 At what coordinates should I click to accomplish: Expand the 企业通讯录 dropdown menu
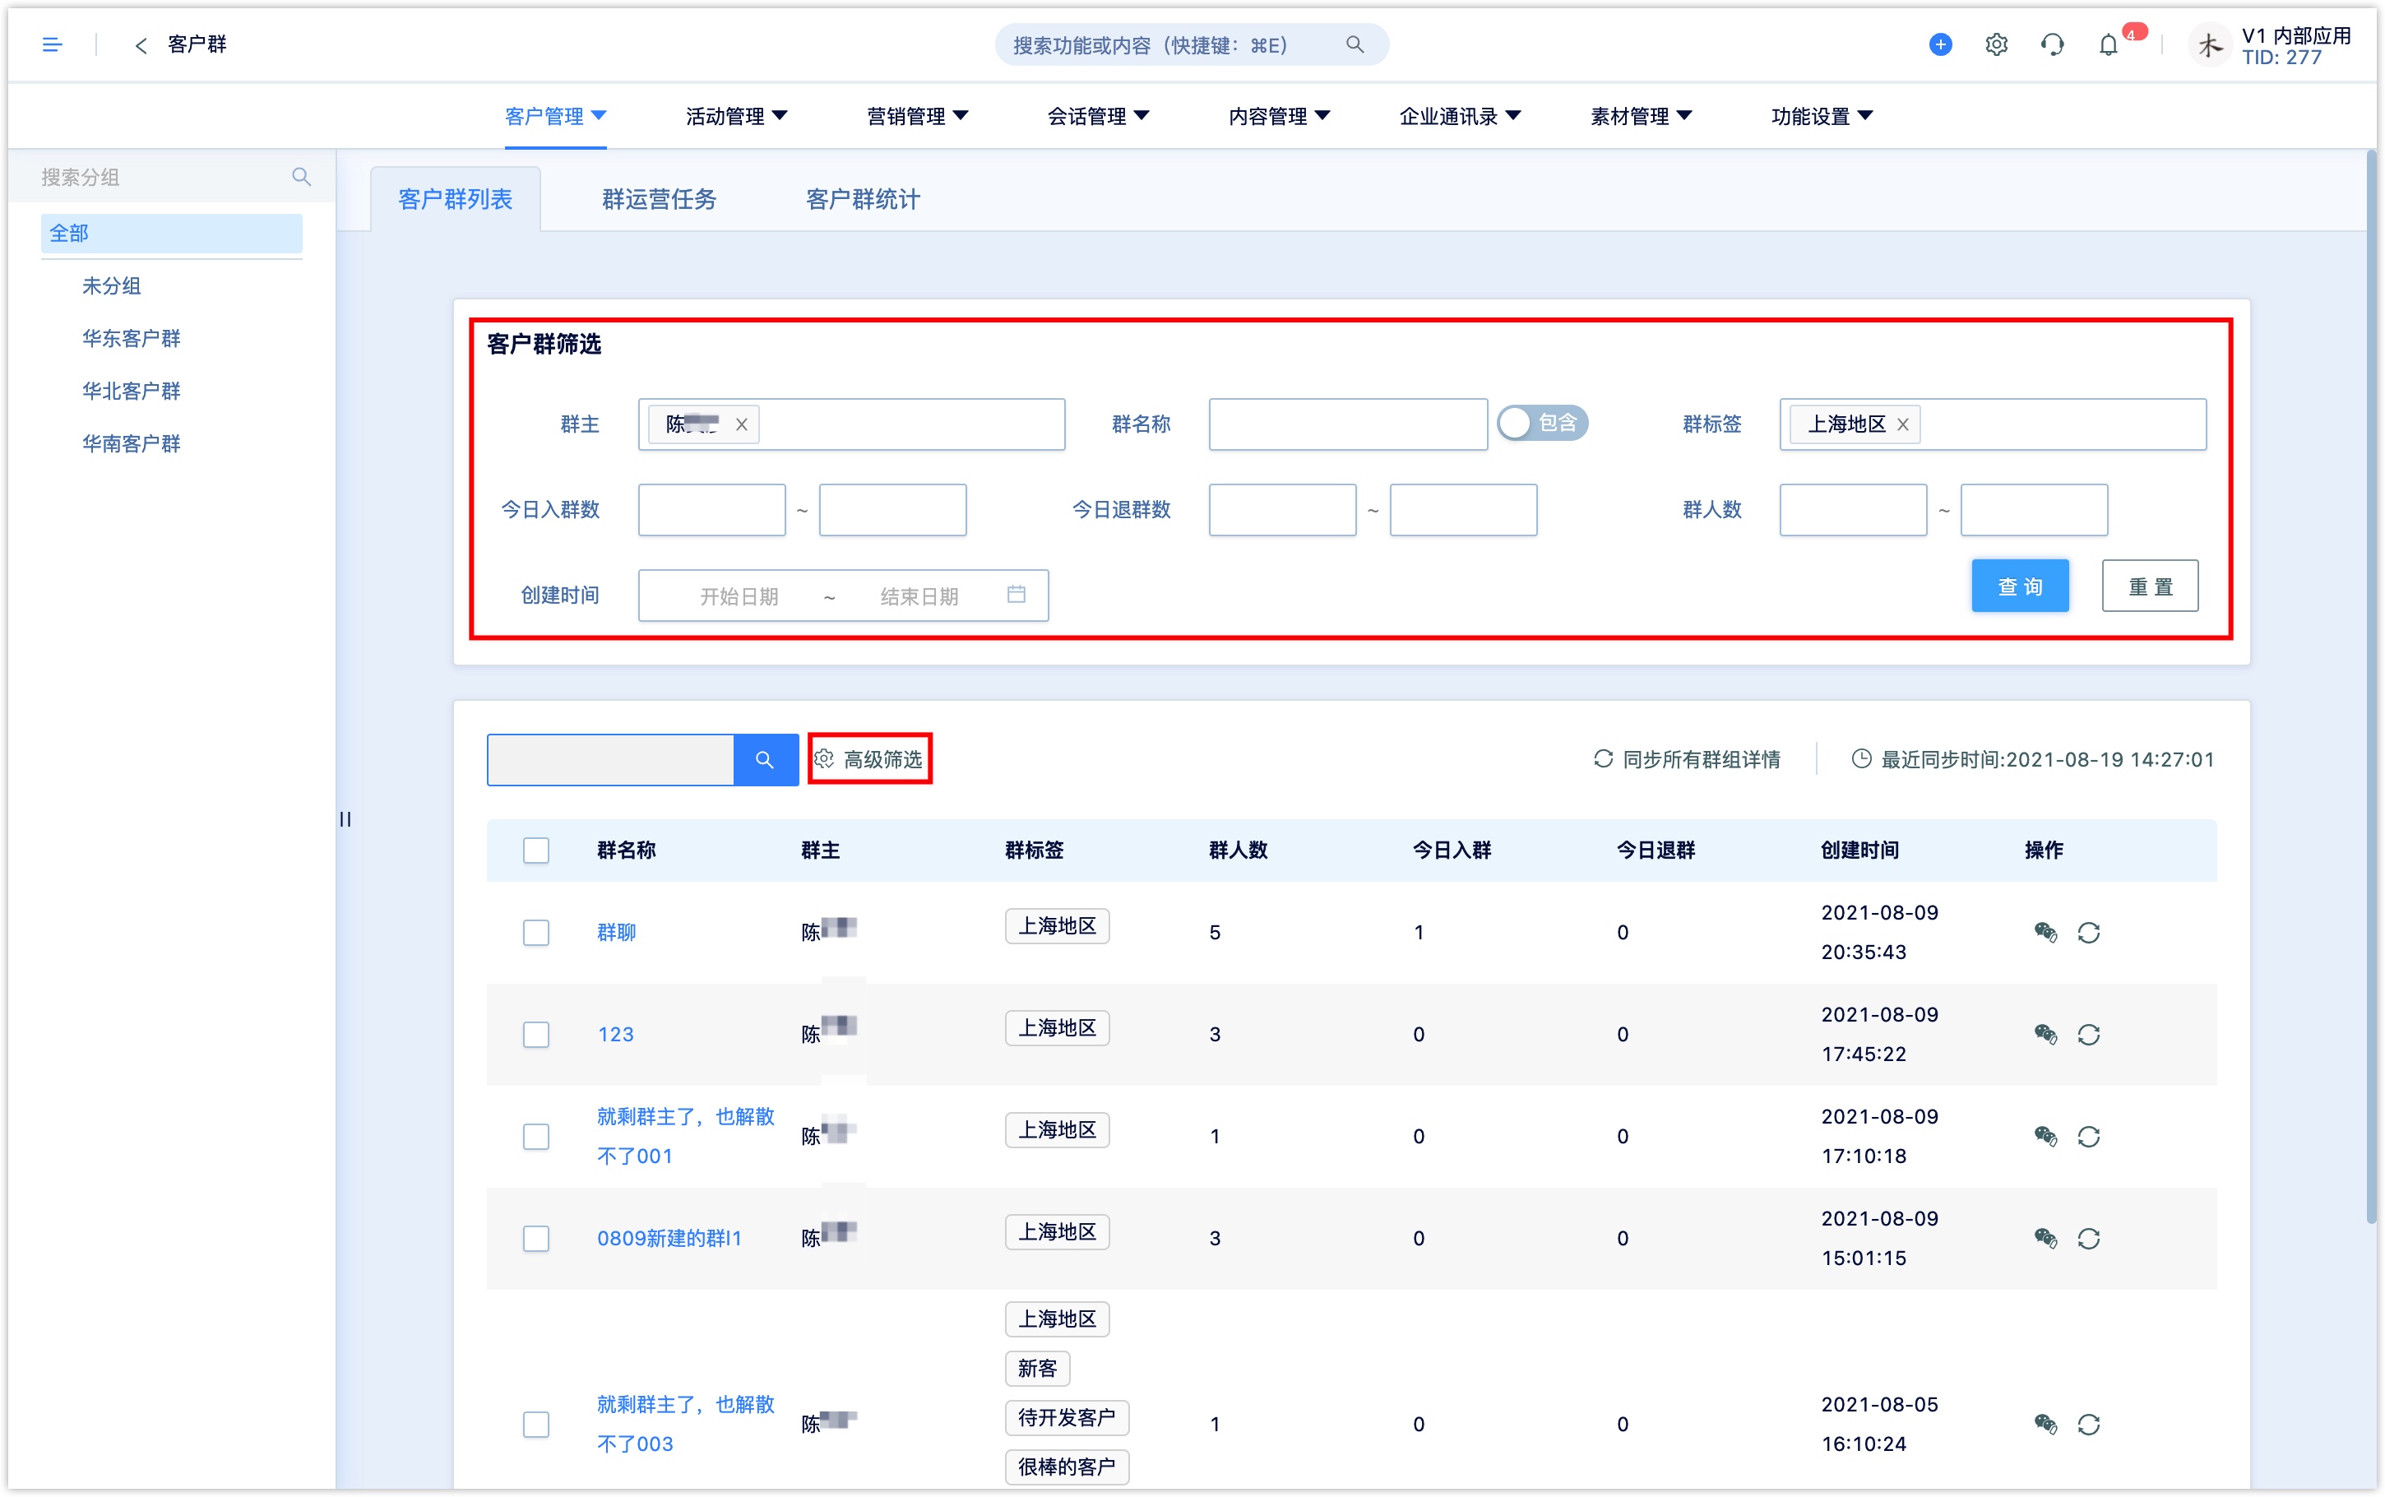[1461, 116]
